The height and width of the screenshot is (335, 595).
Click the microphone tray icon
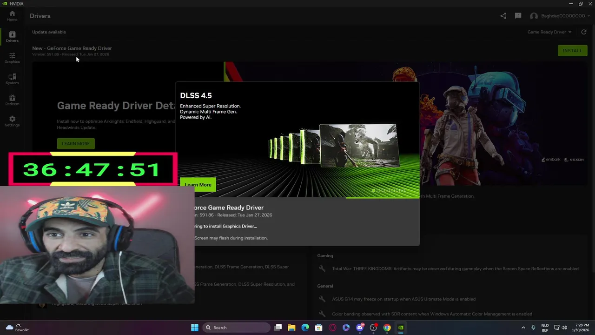click(x=533, y=328)
